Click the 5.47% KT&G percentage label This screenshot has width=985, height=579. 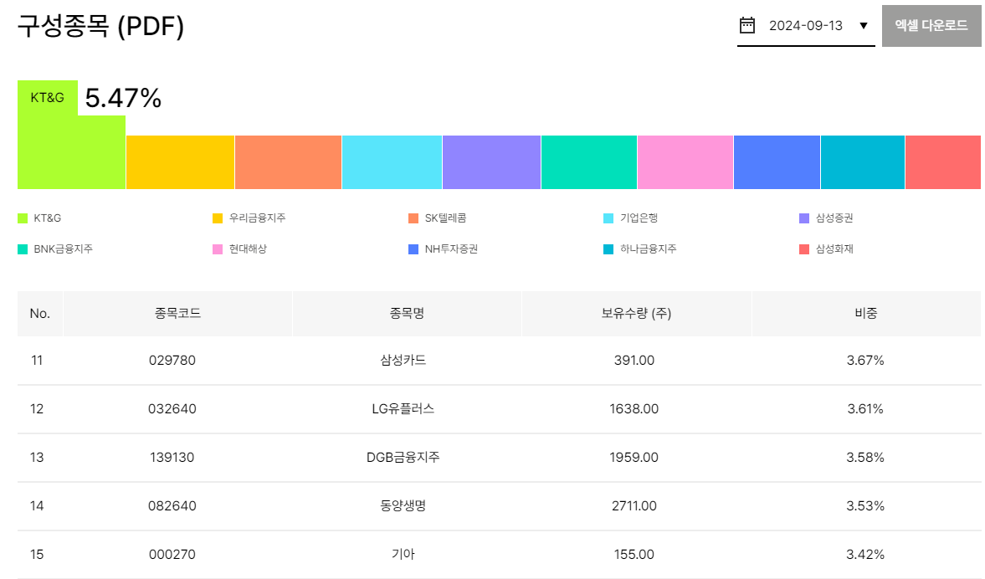coord(123,98)
